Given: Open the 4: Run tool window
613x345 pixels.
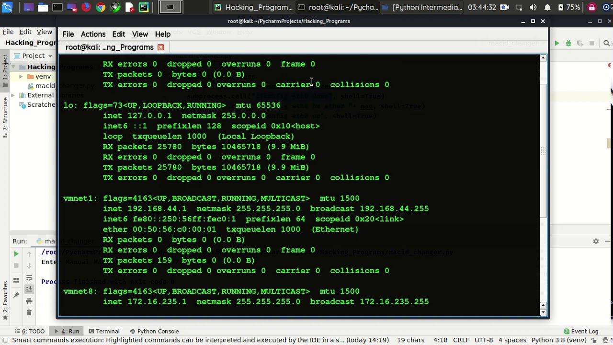Looking at the screenshot, I should tap(66, 331).
